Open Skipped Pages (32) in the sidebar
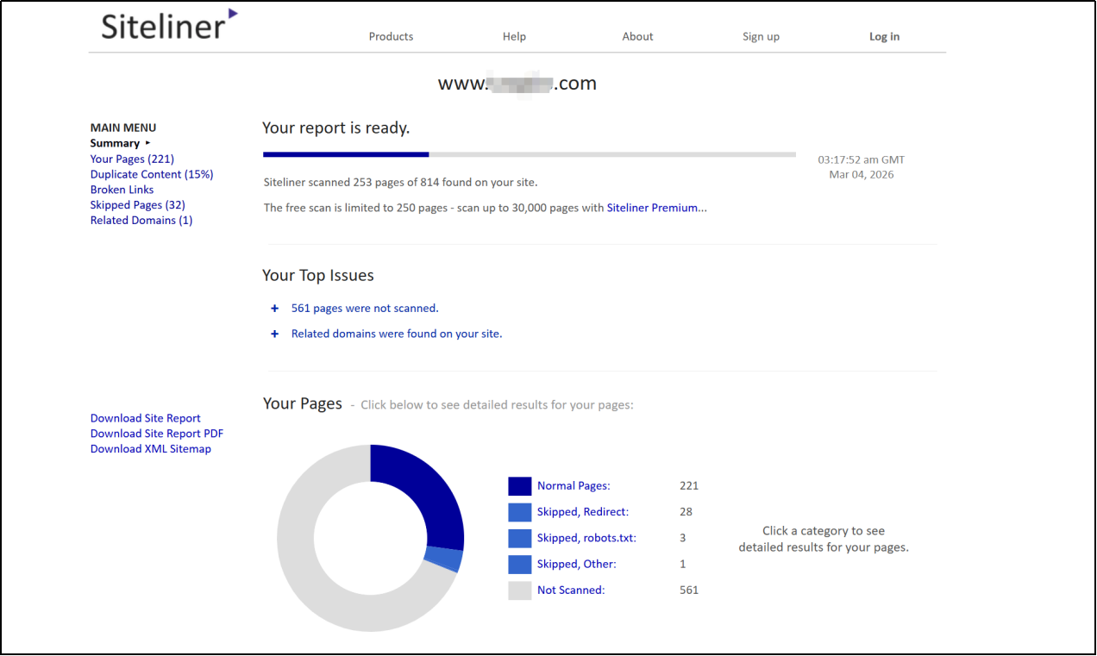 [137, 205]
